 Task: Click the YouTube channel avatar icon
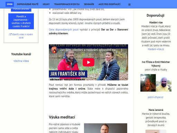54,50
